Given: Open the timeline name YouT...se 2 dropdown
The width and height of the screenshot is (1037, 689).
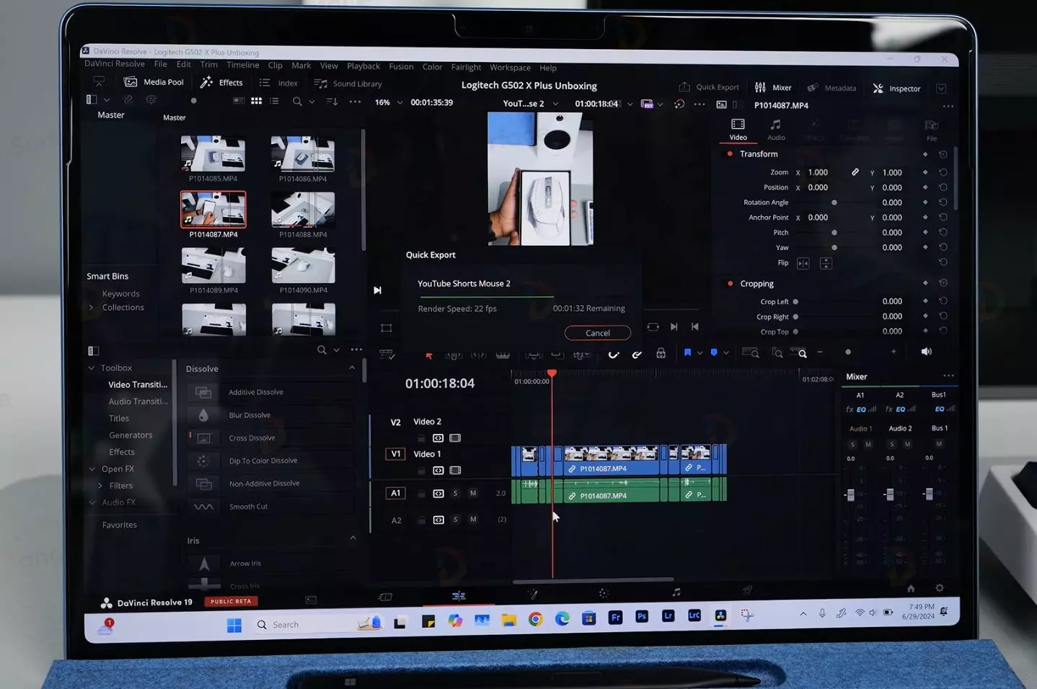Looking at the screenshot, I should 531,104.
